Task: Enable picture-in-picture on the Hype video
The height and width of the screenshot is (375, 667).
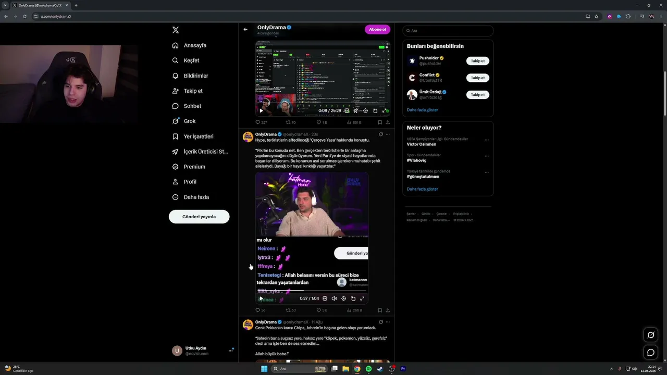Action: click(x=353, y=298)
